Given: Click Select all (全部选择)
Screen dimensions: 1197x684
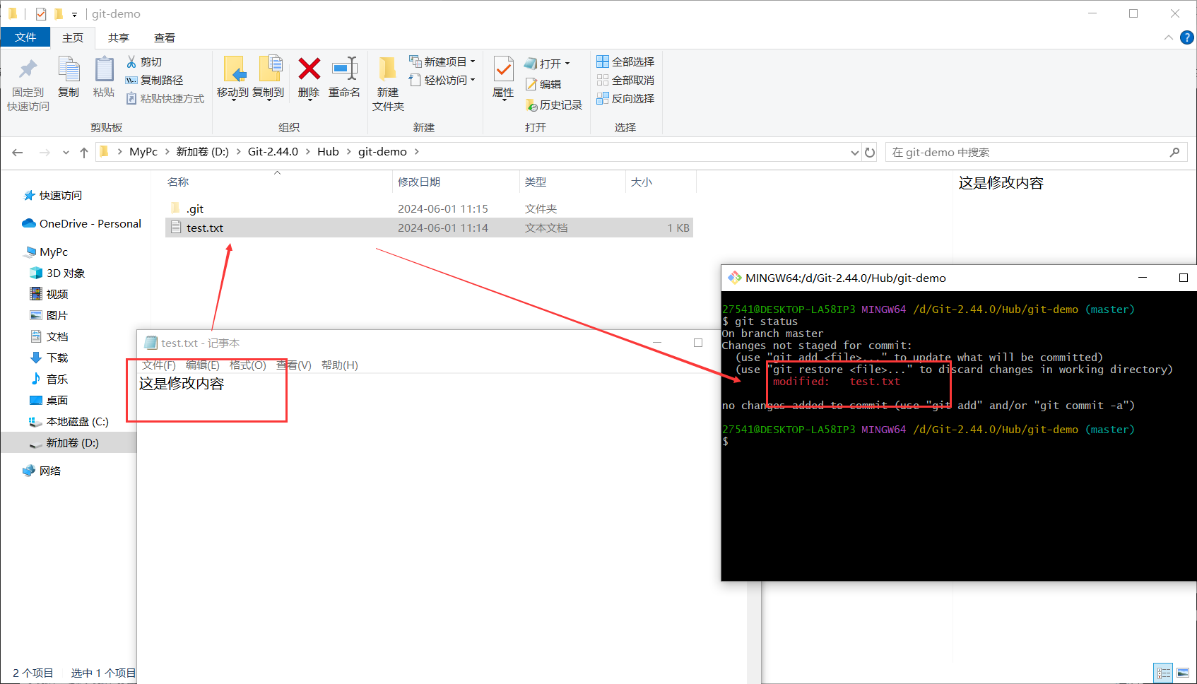Looking at the screenshot, I should pos(625,61).
